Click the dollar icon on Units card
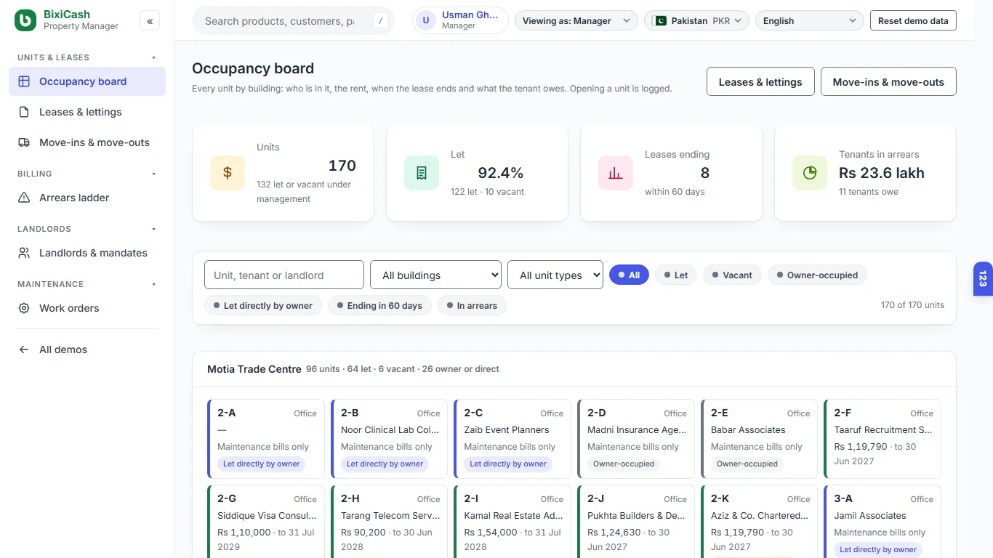The width and height of the screenshot is (993, 558). [x=228, y=173]
